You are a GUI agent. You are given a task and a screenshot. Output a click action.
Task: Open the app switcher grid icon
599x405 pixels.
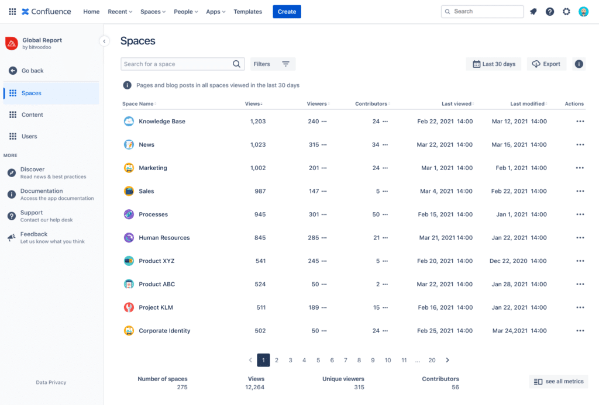pyautogui.click(x=12, y=12)
